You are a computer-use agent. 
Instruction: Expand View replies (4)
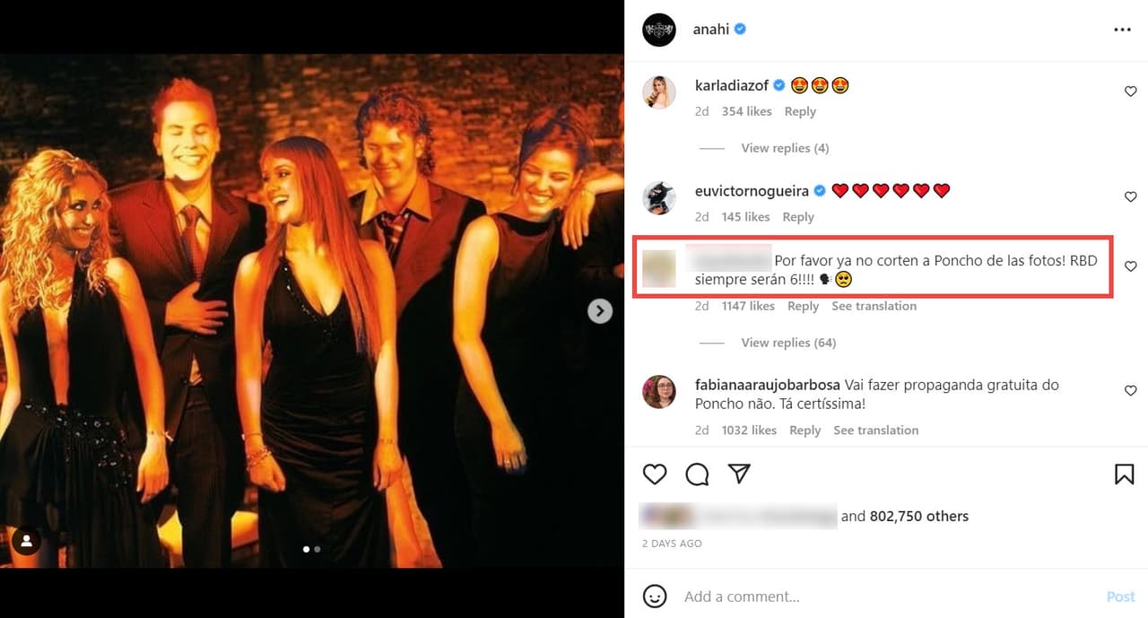click(x=785, y=148)
